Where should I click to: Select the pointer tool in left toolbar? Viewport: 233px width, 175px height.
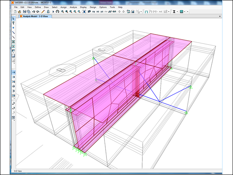point(13,18)
